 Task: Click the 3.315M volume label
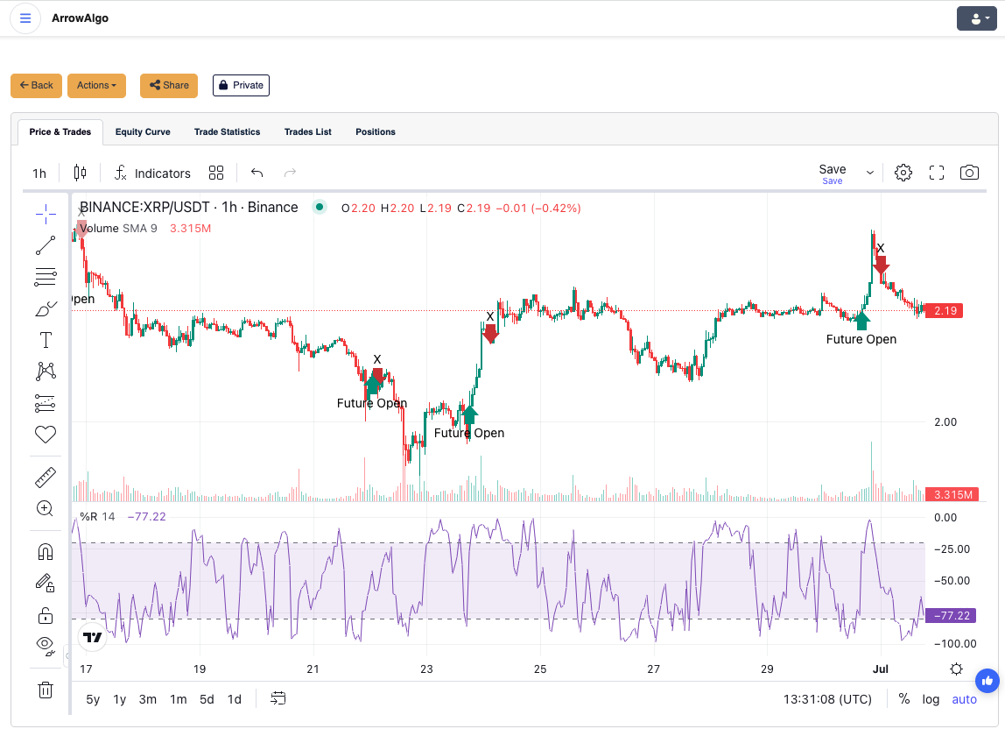point(952,494)
